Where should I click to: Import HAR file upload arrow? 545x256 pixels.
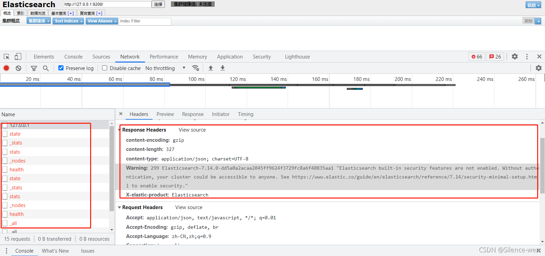coord(211,68)
